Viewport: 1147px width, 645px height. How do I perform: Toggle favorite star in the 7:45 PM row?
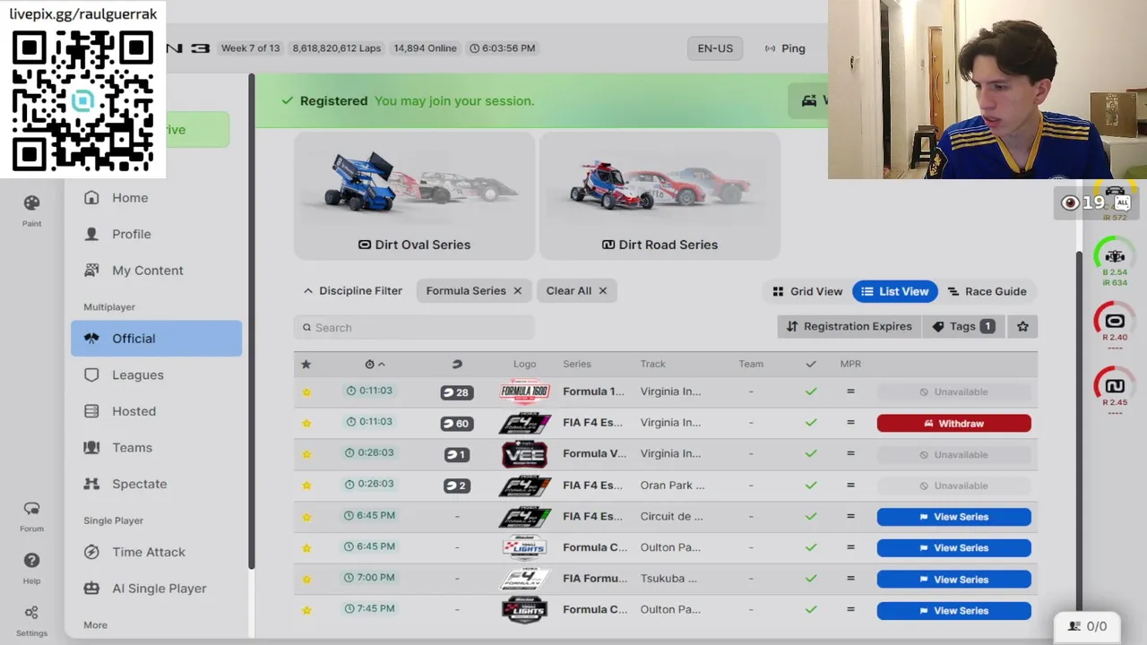[x=306, y=610]
